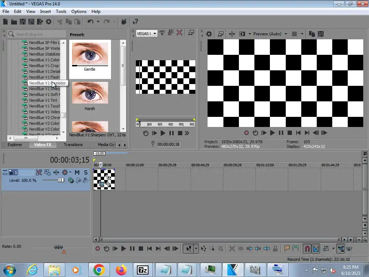The height and width of the screenshot is (277, 369).
Task: Pause playback in Video Preview transport
Action: click(x=281, y=133)
